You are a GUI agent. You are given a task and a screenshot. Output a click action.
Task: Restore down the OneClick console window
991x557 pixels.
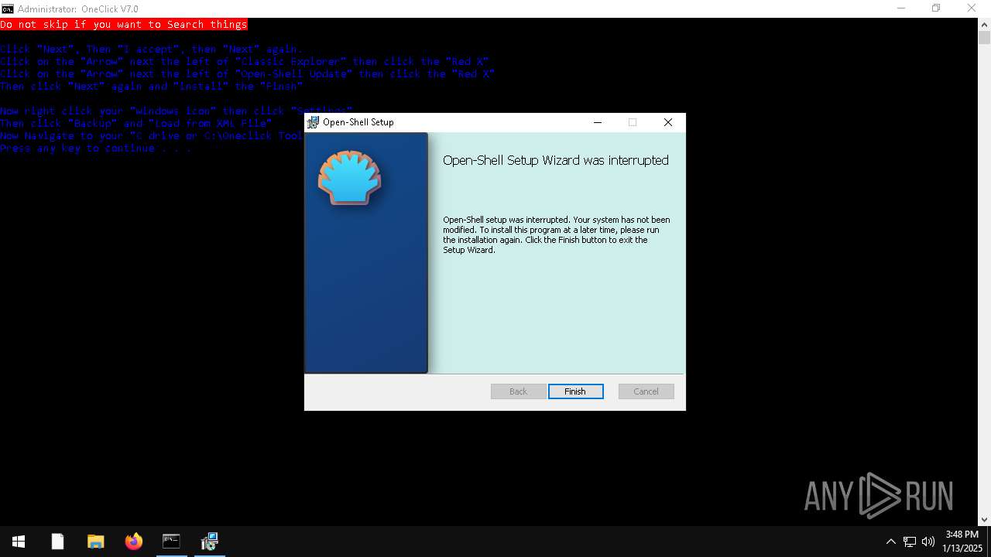[936, 9]
